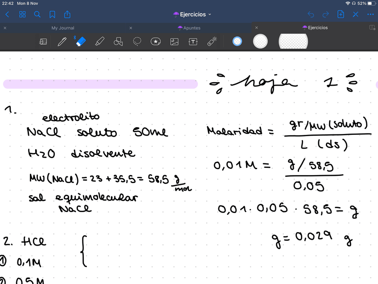Select the Highlighter tool

pos(99,42)
